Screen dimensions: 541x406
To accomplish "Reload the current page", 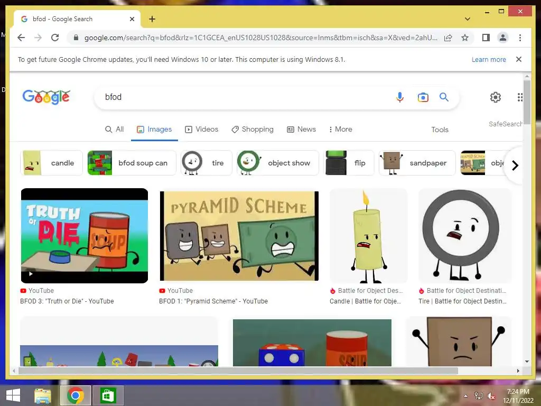I will [55, 38].
